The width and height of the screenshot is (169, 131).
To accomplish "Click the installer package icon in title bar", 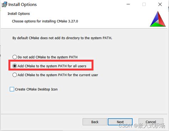I will point(4,5).
